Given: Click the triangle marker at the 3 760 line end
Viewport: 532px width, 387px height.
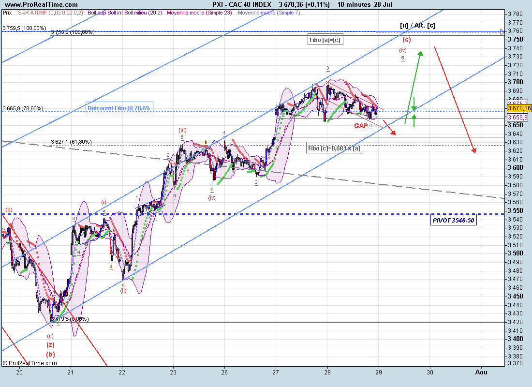Looking at the screenshot, I should (x=503, y=31).
